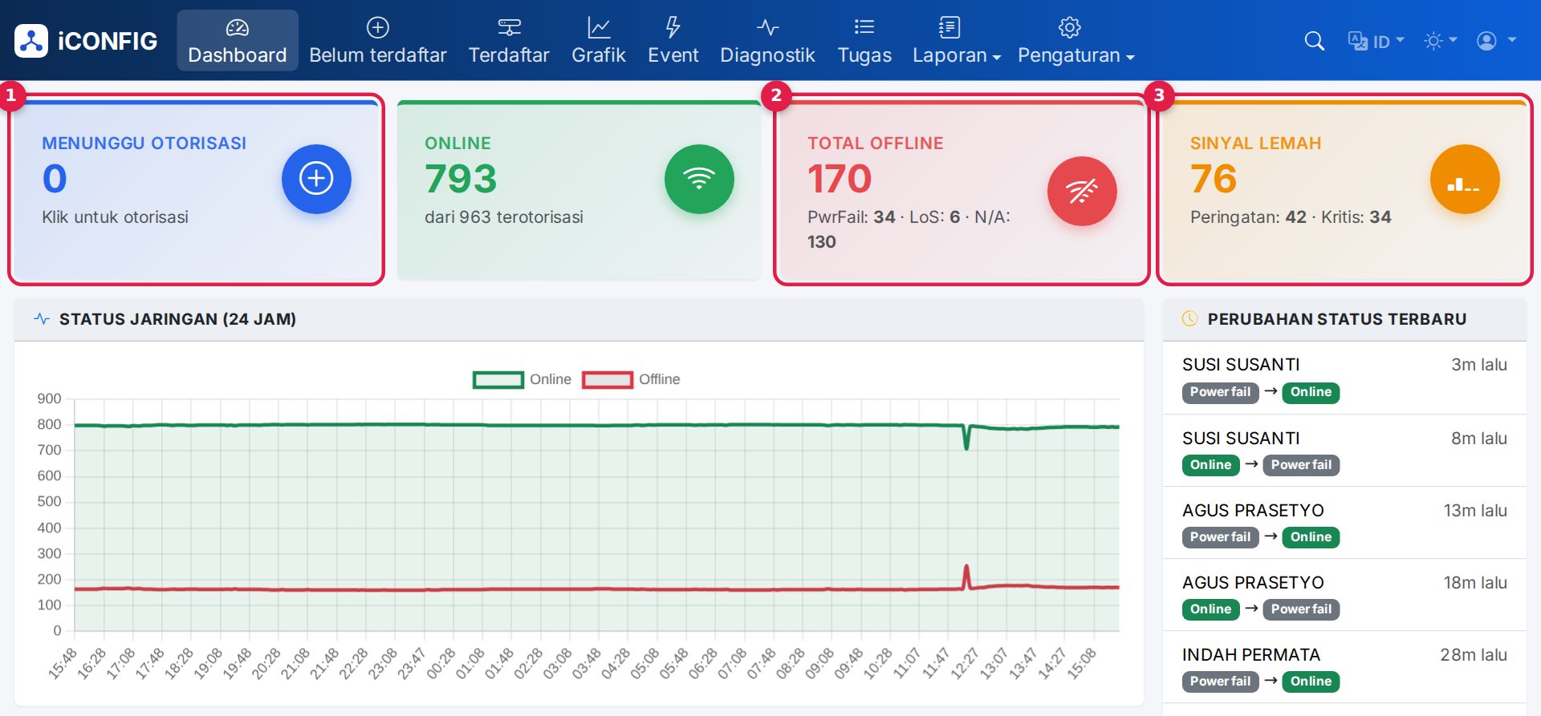Select SUSI SUSANTI entry from 8m lalu
Viewport: 1541px width, 716px height.
tap(1344, 451)
